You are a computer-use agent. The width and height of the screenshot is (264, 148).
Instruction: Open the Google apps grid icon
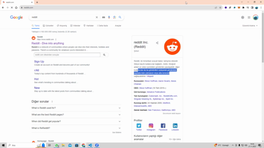249,17
